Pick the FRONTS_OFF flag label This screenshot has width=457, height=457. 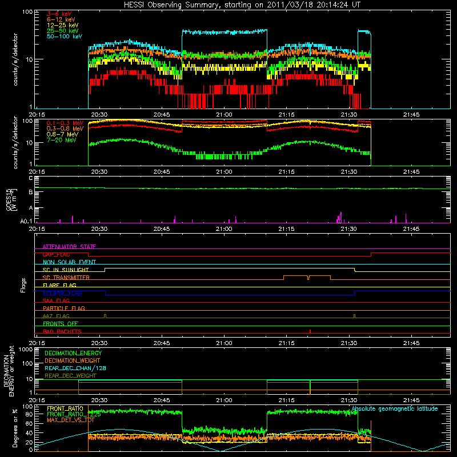[x=61, y=323]
